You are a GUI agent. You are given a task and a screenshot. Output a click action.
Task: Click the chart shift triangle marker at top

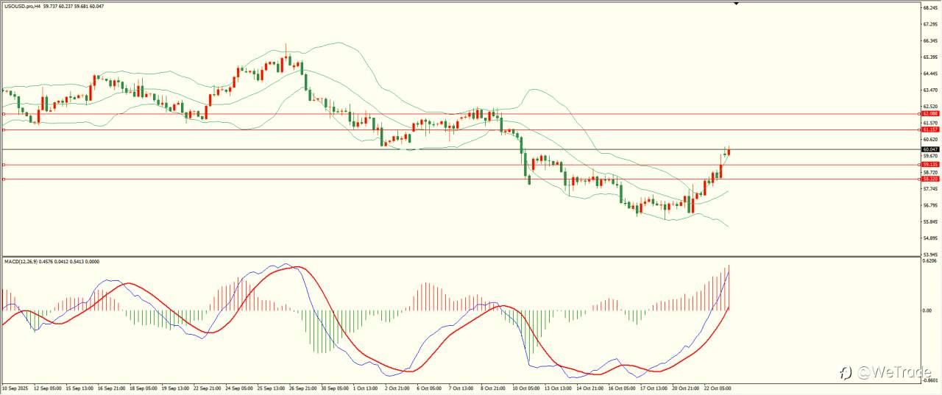pyautogui.click(x=736, y=4)
